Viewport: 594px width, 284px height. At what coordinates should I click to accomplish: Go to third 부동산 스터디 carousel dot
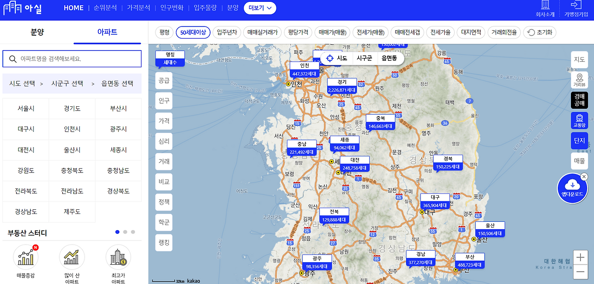tap(133, 232)
